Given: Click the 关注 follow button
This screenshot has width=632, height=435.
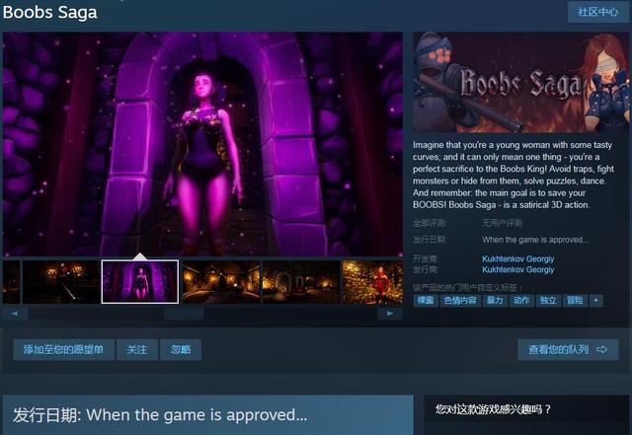Looking at the screenshot, I should click(x=137, y=349).
